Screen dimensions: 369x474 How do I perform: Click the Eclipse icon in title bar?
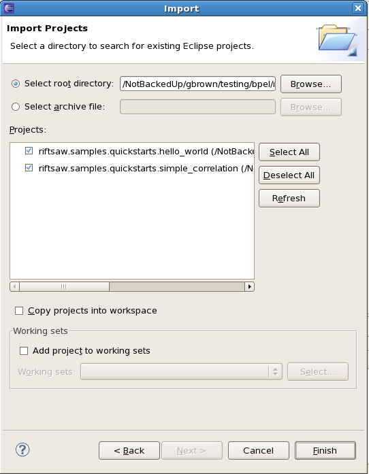click(x=8, y=8)
